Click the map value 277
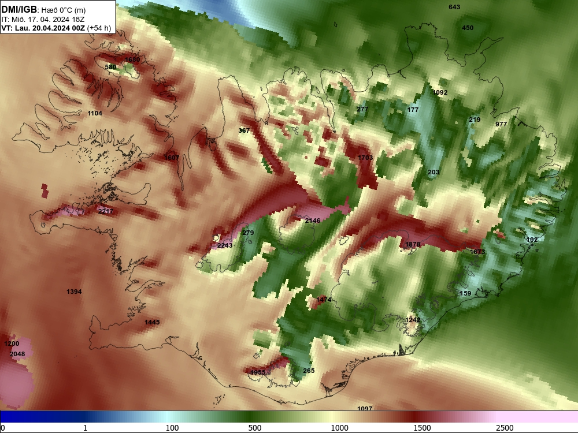This screenshot has width=578, height=433. click(362, 109)
